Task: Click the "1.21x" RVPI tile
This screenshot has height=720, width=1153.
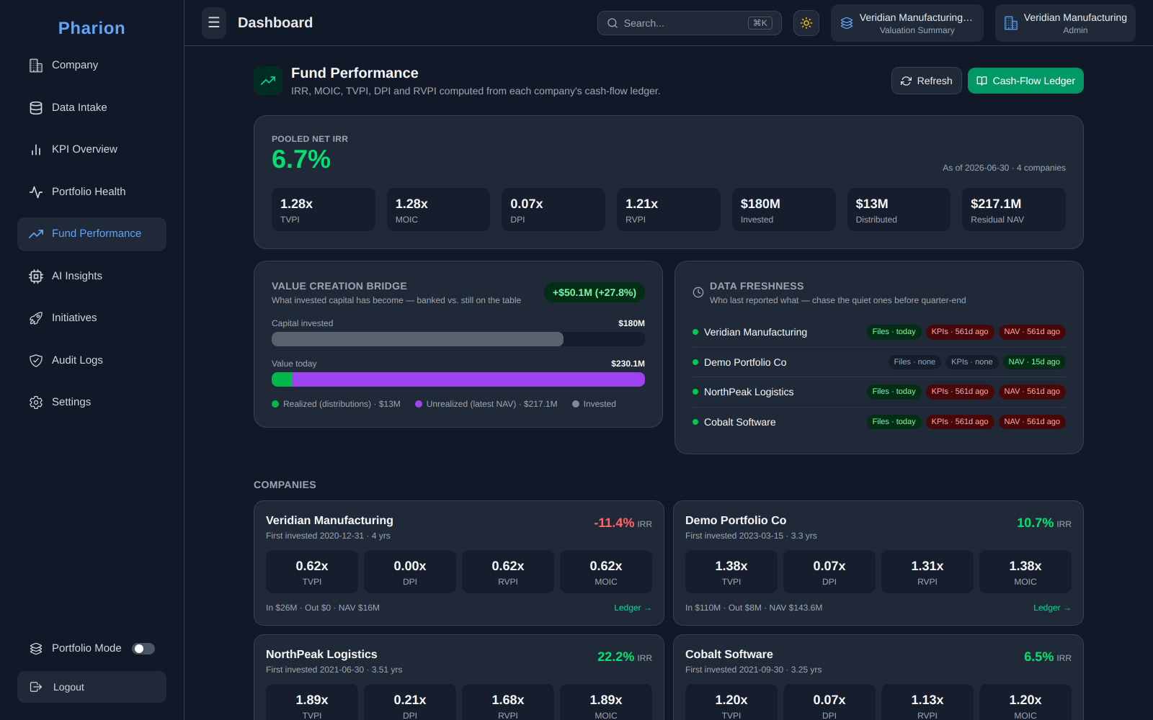Action: pyautogui.click(x=669, y=210)
